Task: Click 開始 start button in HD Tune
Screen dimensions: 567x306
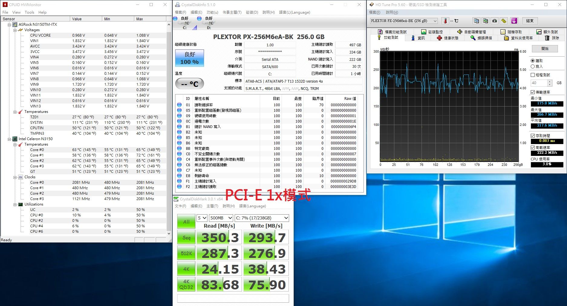Action: 545,48
